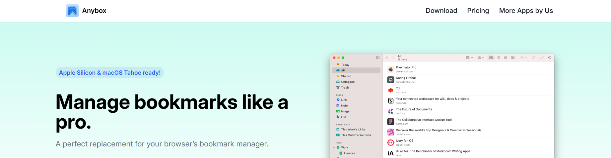The height and width of the screenshot is (158, 611).
Task: Collapse the Work tag using its chevron
Action: [334, 147]
